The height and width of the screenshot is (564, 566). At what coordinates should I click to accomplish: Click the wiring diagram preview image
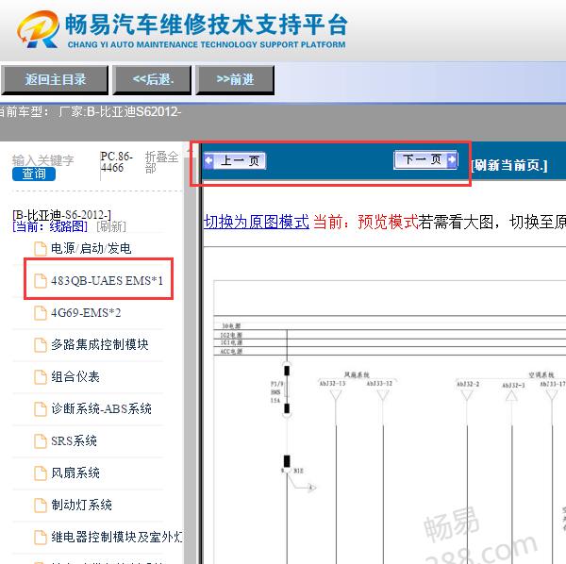click(x=390, y=422)
